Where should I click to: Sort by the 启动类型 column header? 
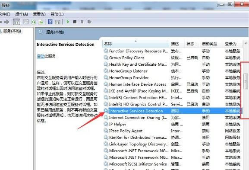pos(211,44)
